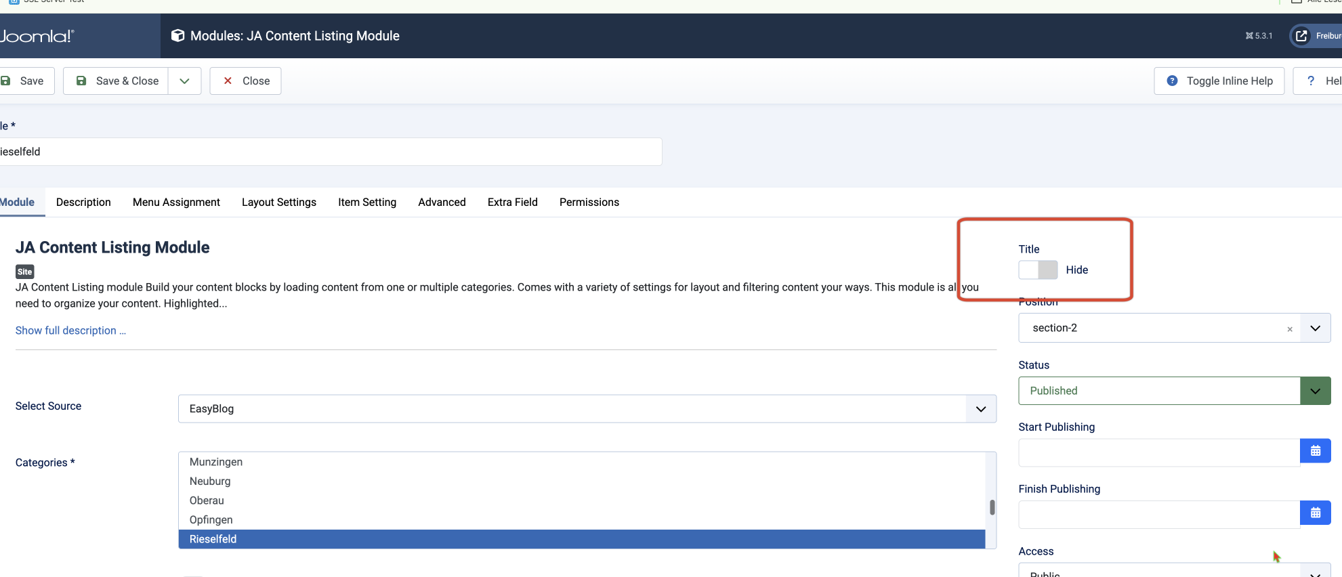Open the Extra Field tab

tap(513, 202)
